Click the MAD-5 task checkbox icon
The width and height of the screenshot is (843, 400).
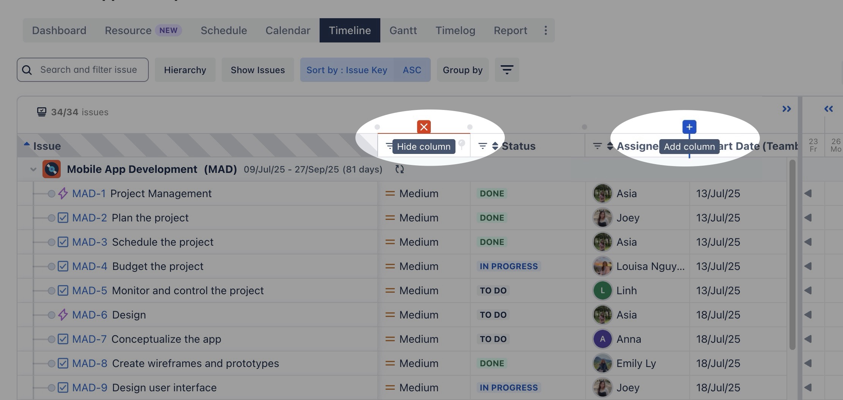[x=63, y=290]
